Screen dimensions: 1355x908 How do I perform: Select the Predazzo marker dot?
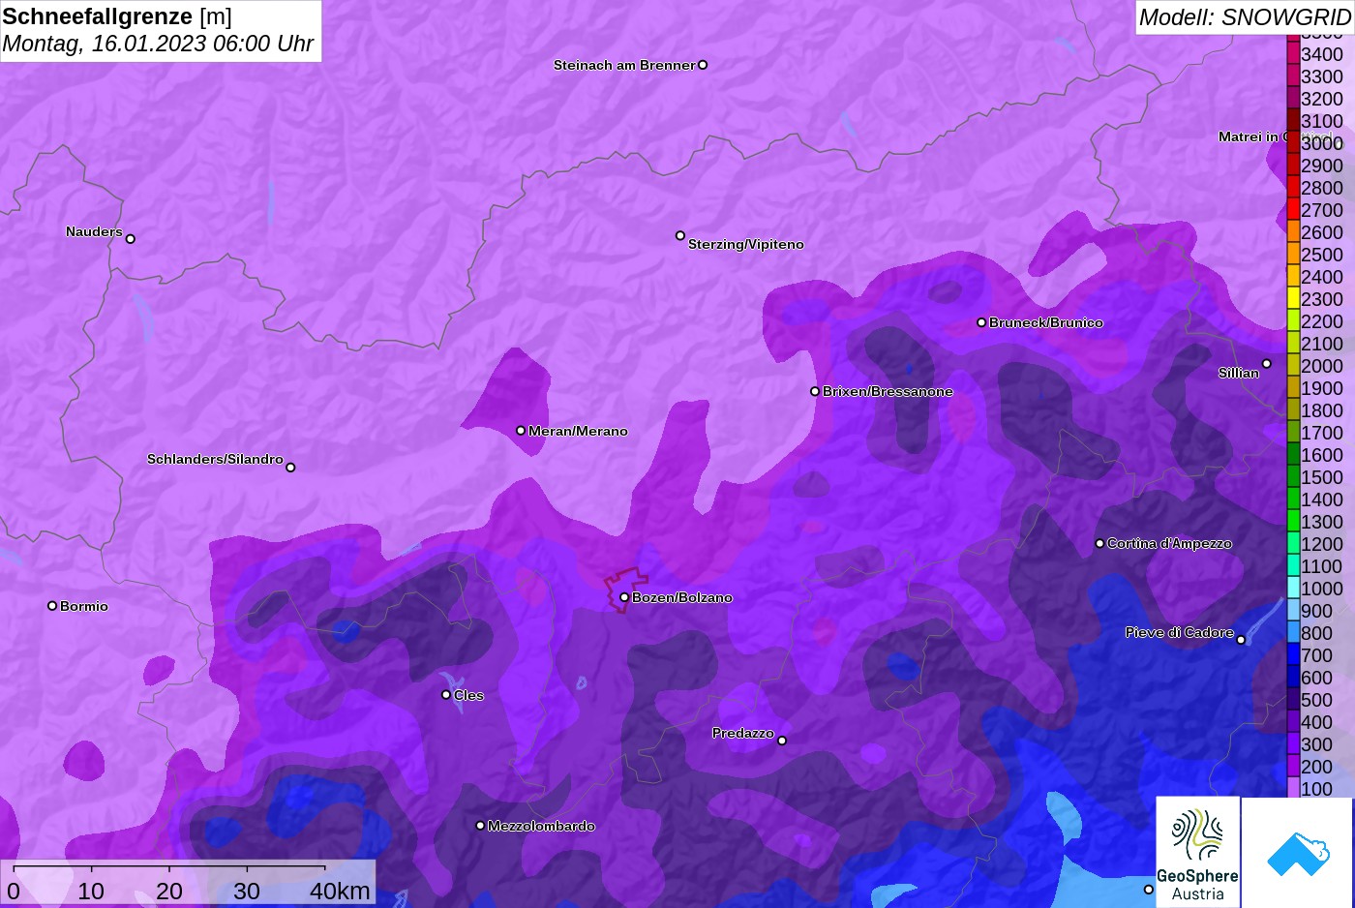(x=782, y=741)
